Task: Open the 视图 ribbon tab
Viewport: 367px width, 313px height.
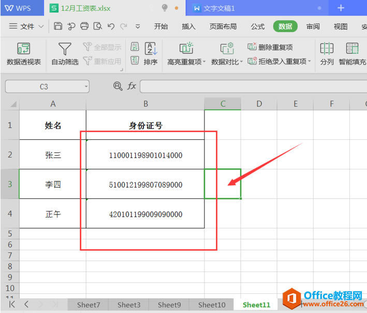Action: (x=341, y=26)
